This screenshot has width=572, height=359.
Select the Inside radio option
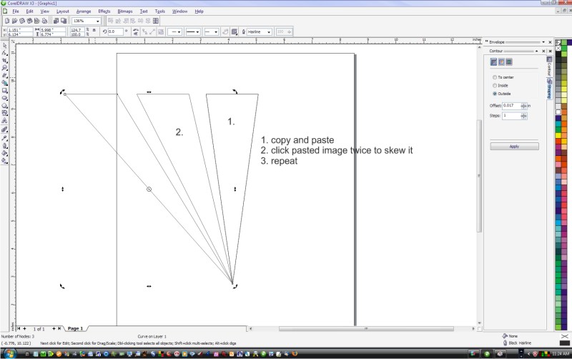coord(500,85)
